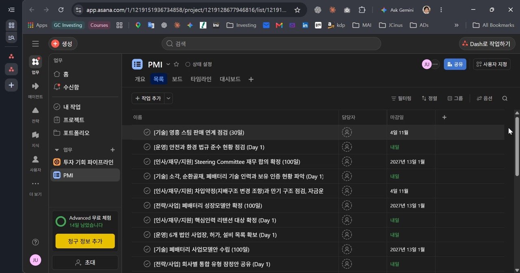This screenshot has width=520, height=273.
Task: Click the red 생성 create button
Action: (x=63, y=44)
